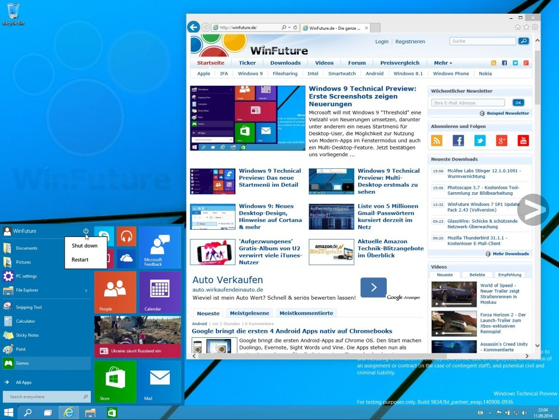The width and height of the screenshot is (559, 420).
Task: Open the Mehr dropdown menu
Action: coord(443,63)
